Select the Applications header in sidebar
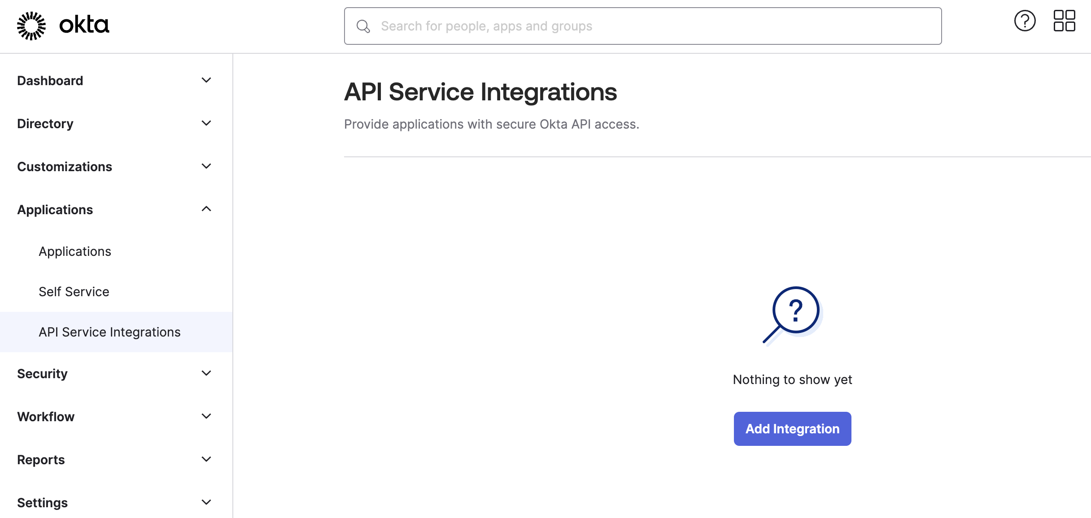This screenshot has height=518, width=1091. (x=55, y=210)
